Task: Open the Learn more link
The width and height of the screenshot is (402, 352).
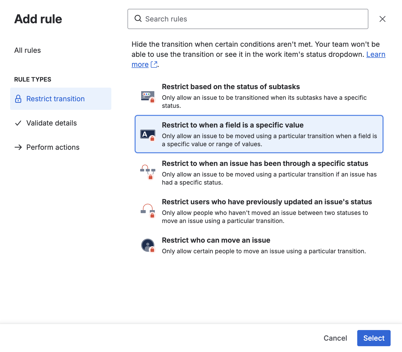Action: tap(376, 55)
